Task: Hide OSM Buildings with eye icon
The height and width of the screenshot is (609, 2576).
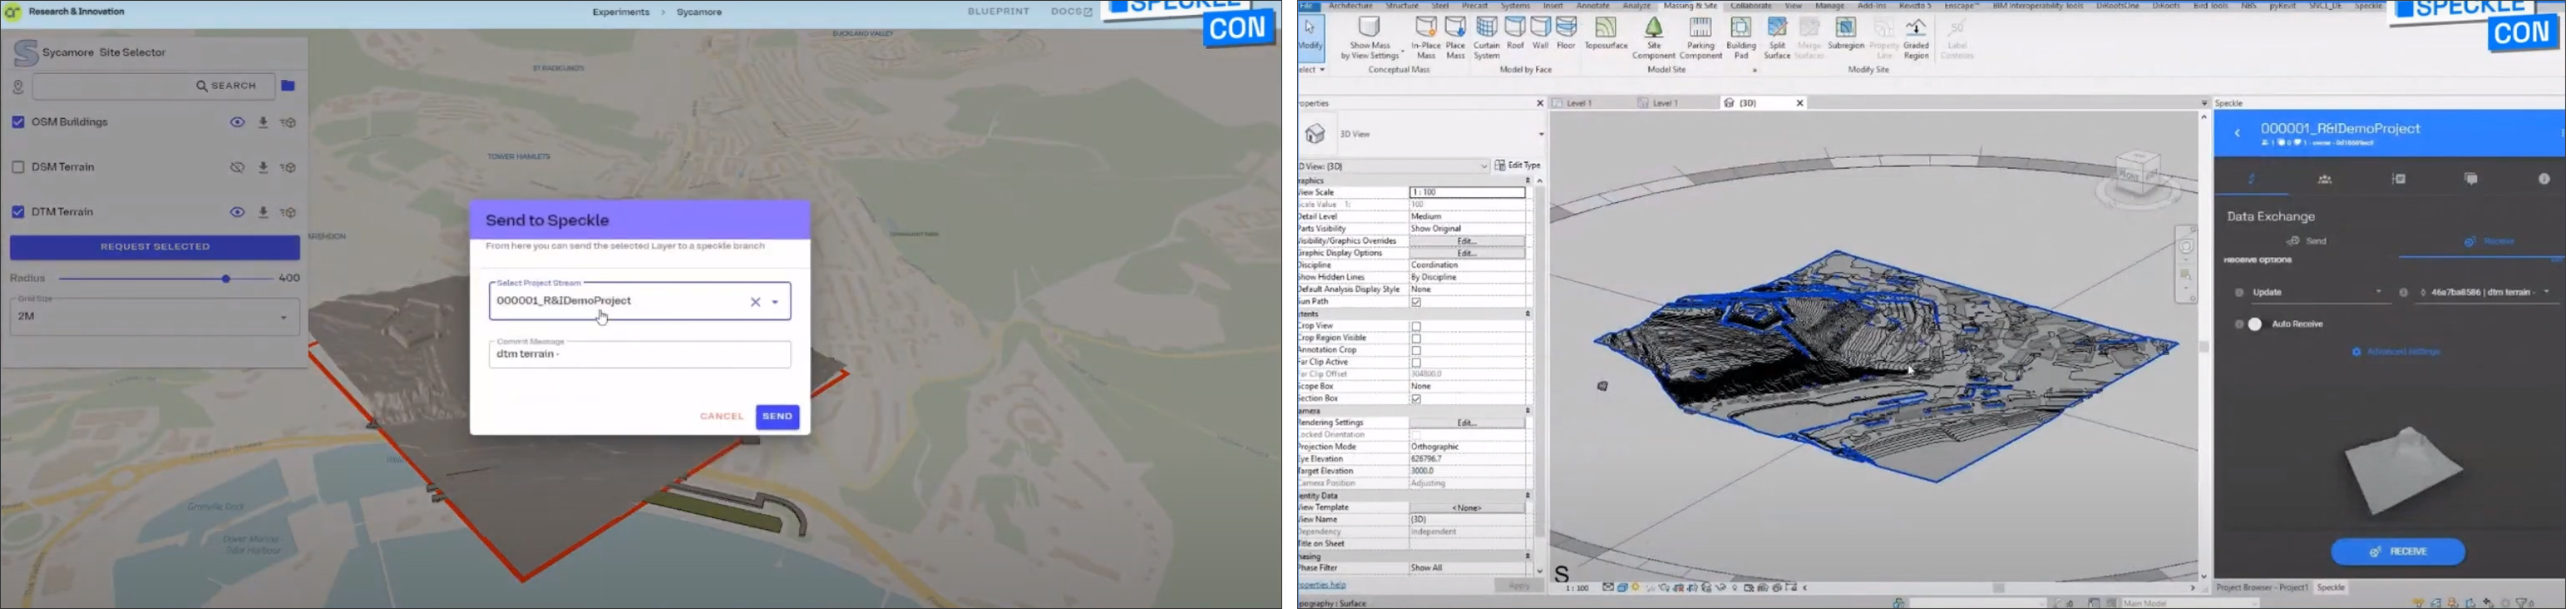Action: tap(237, 123)
